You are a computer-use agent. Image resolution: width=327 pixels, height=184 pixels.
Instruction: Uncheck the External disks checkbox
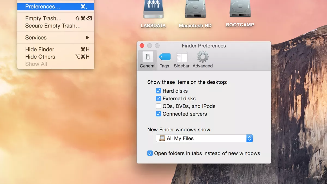click(158, 98)
